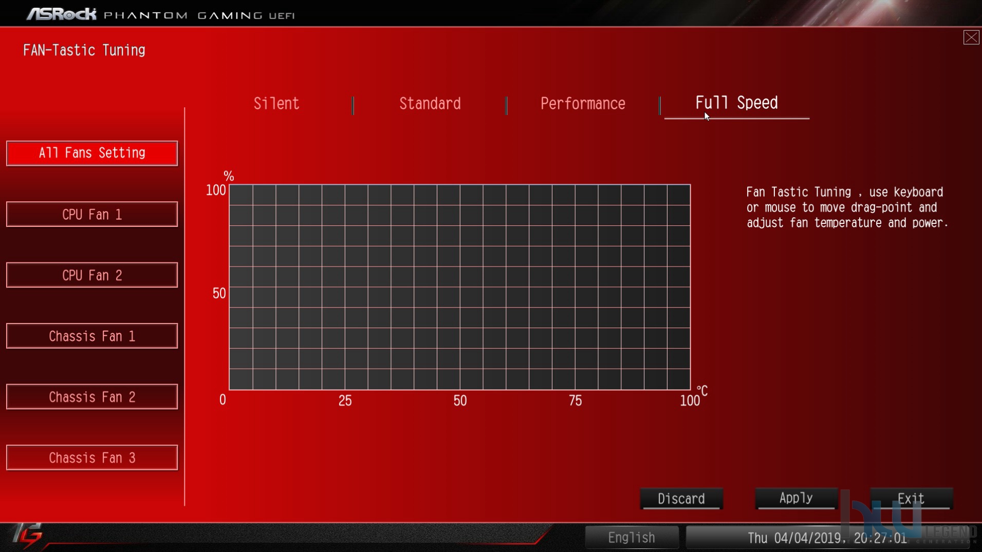Open CPU Fan 2 settings

92,275
